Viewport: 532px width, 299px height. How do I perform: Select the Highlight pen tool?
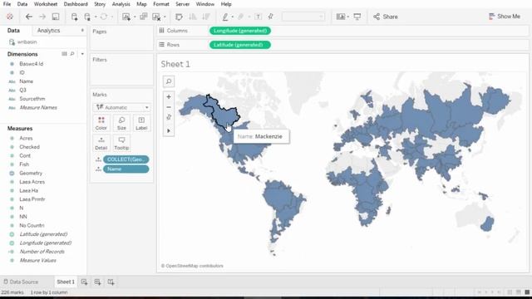pos(225,17)
